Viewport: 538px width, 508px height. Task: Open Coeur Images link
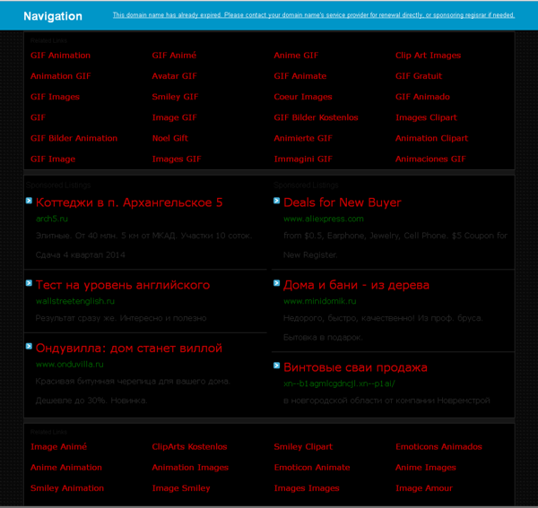(303, 97)
